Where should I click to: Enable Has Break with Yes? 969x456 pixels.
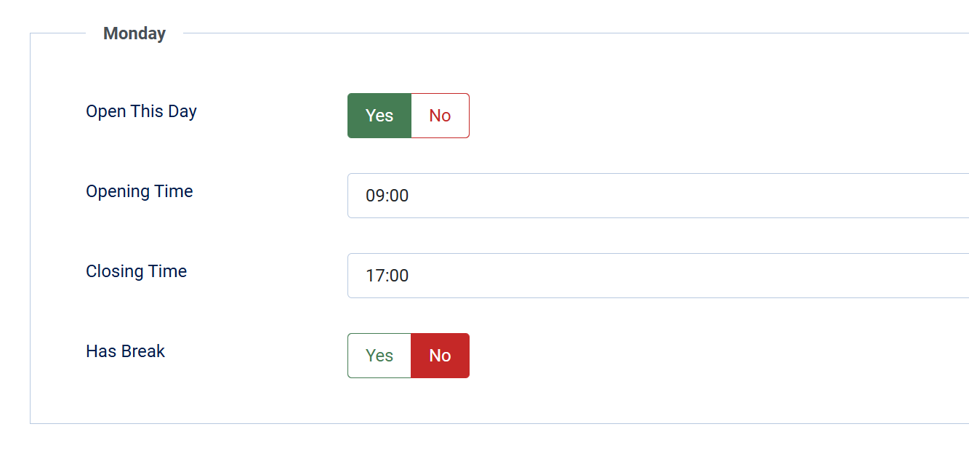click(x=379, y=356)
